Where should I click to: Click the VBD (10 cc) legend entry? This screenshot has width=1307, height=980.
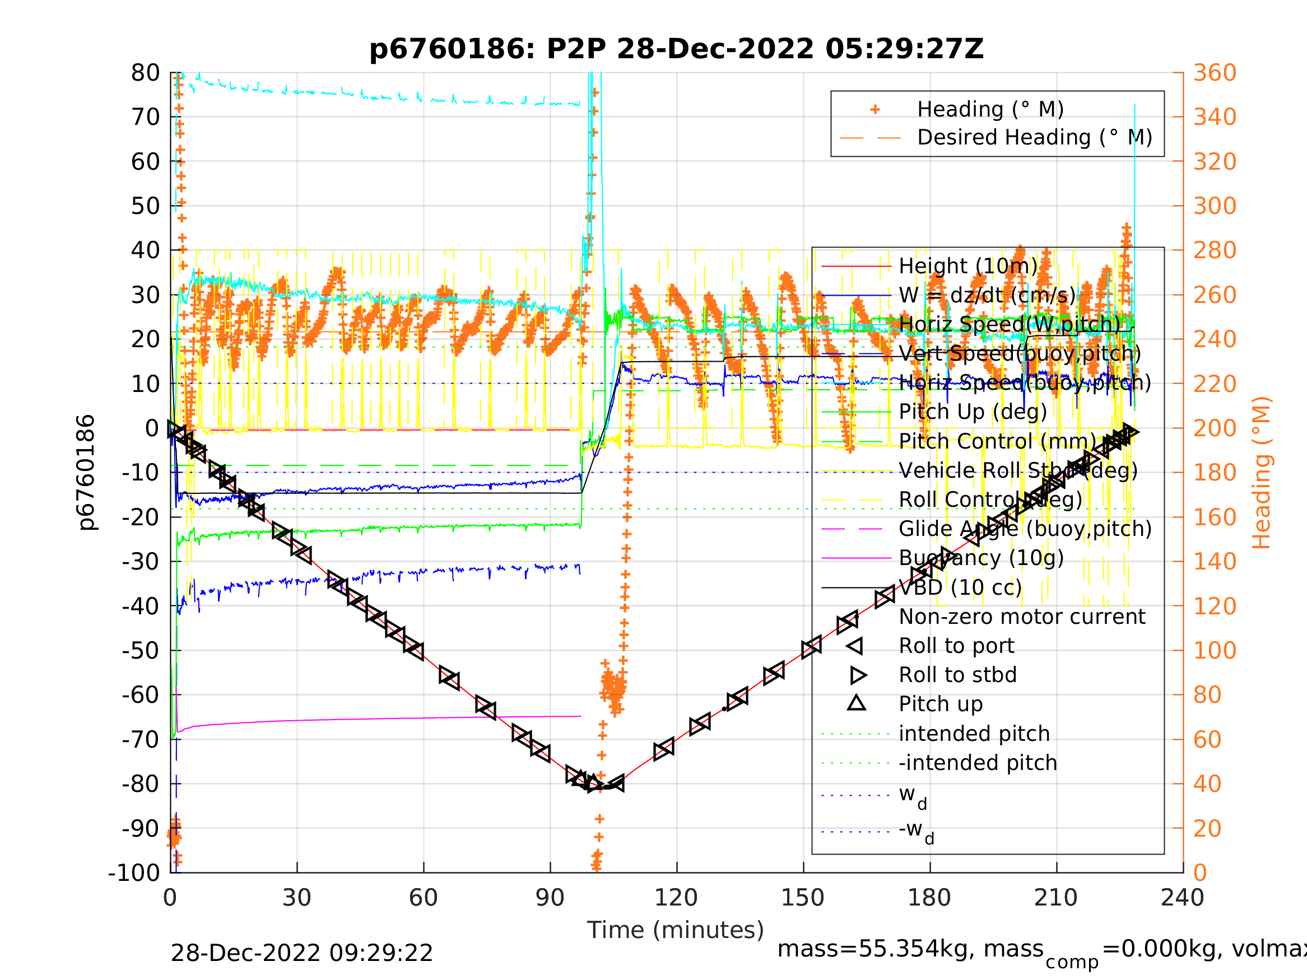click(960, 587)
